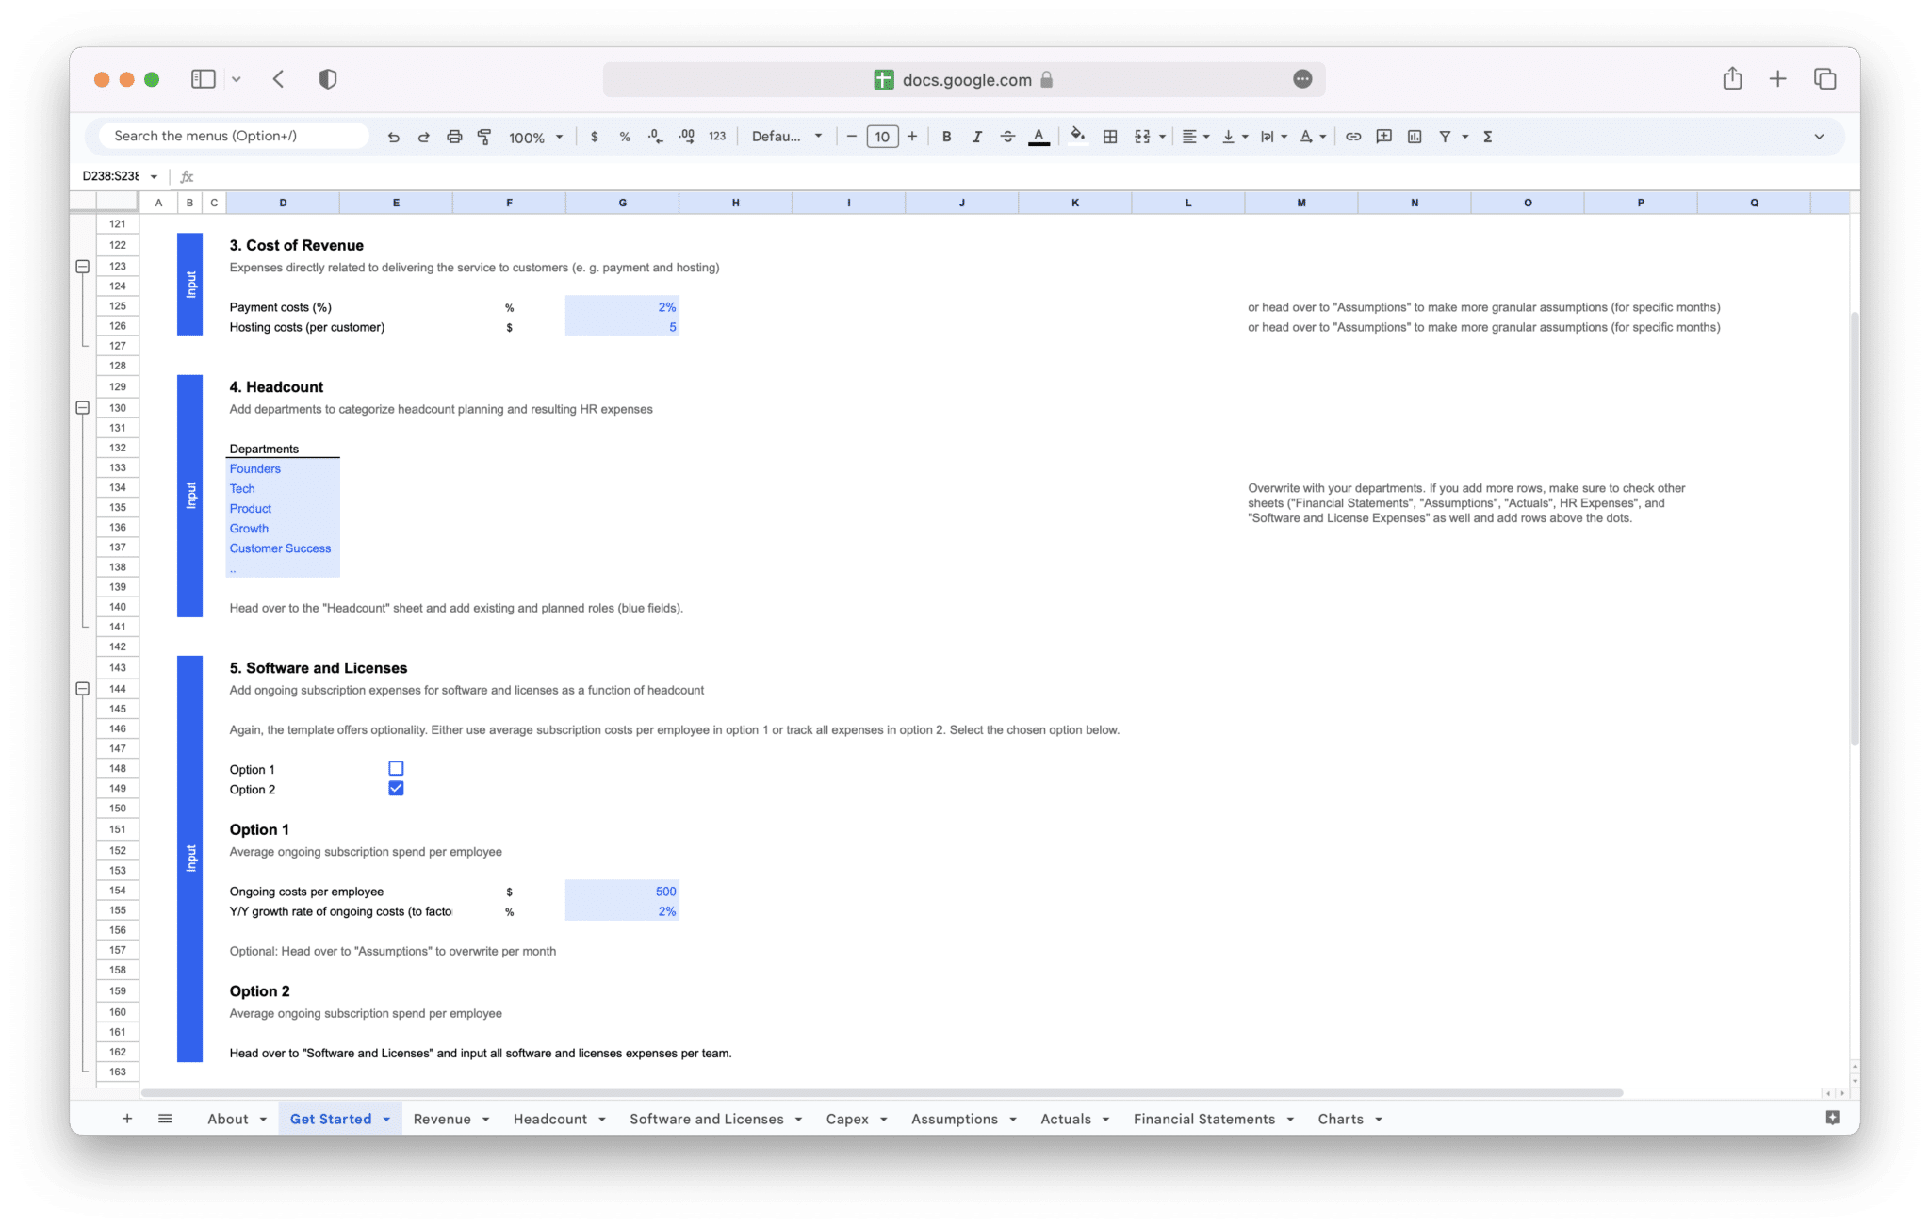Check the Option 1 checkbox

[396, 768]
